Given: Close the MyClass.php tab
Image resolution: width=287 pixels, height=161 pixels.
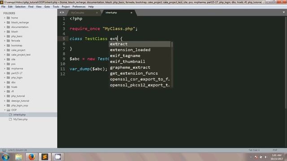Looking at the screenshot, I should (97, 13).
